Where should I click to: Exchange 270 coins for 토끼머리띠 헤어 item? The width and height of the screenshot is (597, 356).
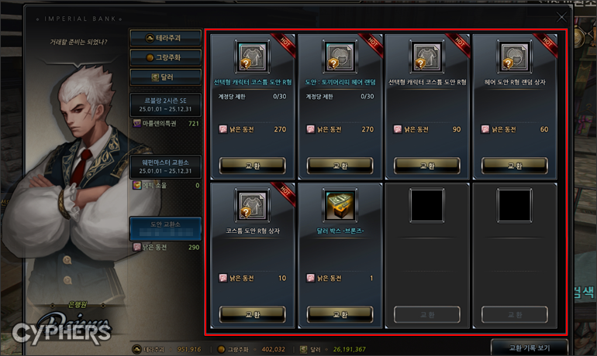point(340,166)
